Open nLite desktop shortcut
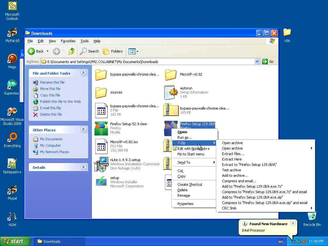Viewport: 328px width, 246px height. pos(12,219)
